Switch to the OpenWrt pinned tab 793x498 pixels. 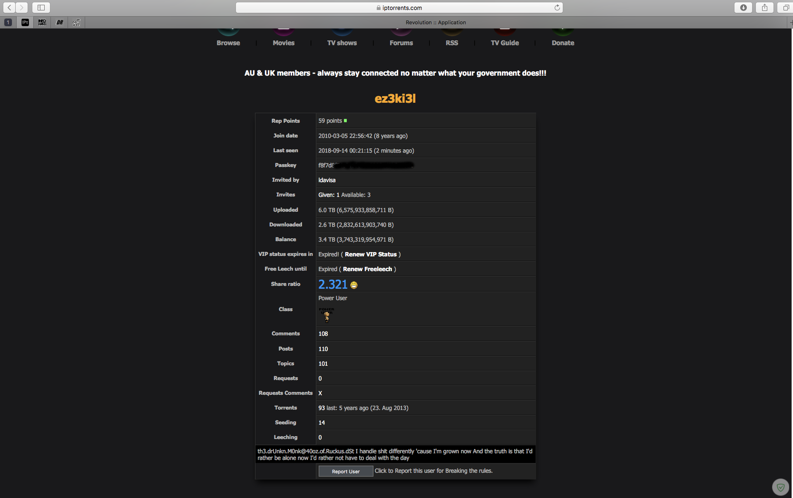point(77,22)
